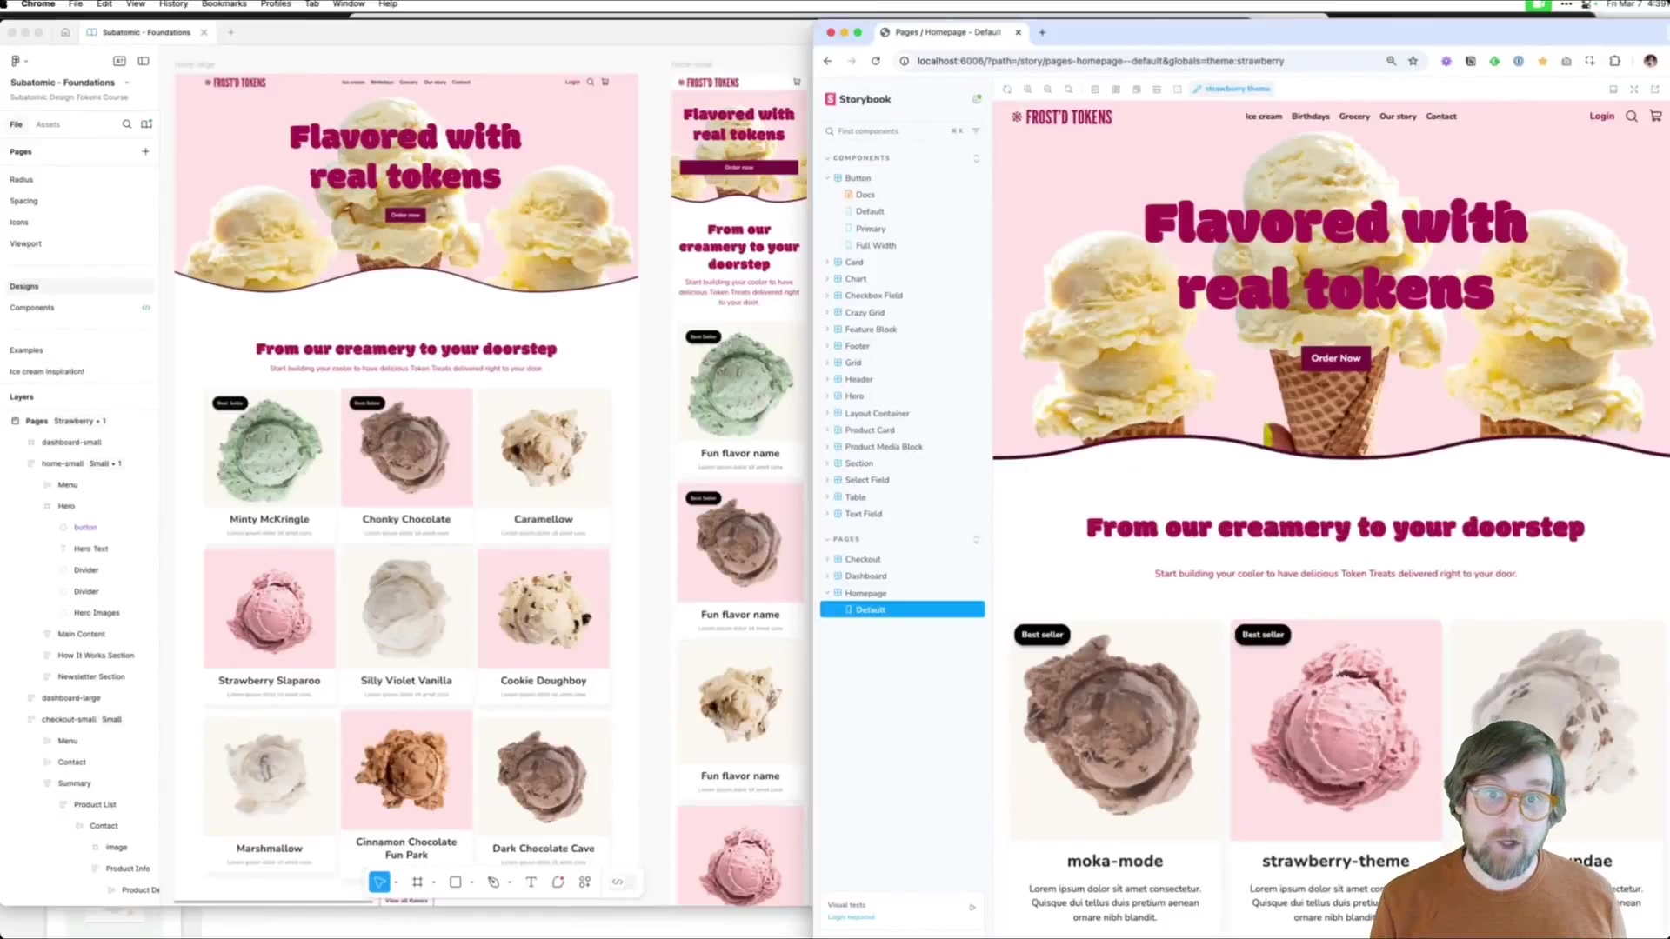Screen dimensions: 1670x939
Task: Select the Comment tool in Figma toolbar
Action: click(558, 882)
